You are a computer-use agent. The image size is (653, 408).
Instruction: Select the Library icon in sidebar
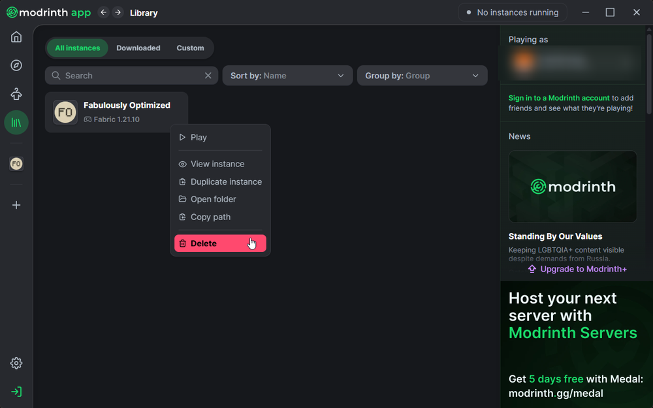coord(16,122)
